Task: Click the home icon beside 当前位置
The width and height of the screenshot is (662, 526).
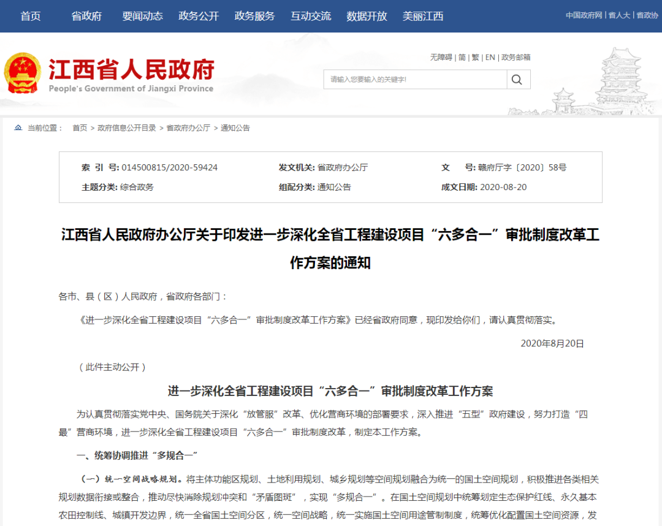Action: point(18,128)
